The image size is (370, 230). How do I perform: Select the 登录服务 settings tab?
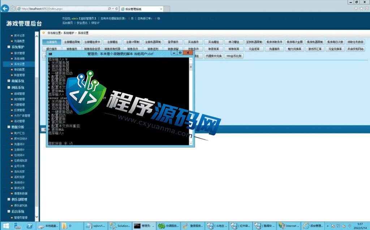173,42
